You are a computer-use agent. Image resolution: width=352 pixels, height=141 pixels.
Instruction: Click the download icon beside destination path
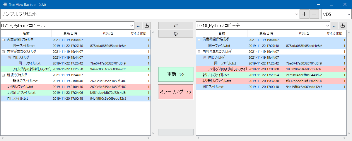[343, 26]
